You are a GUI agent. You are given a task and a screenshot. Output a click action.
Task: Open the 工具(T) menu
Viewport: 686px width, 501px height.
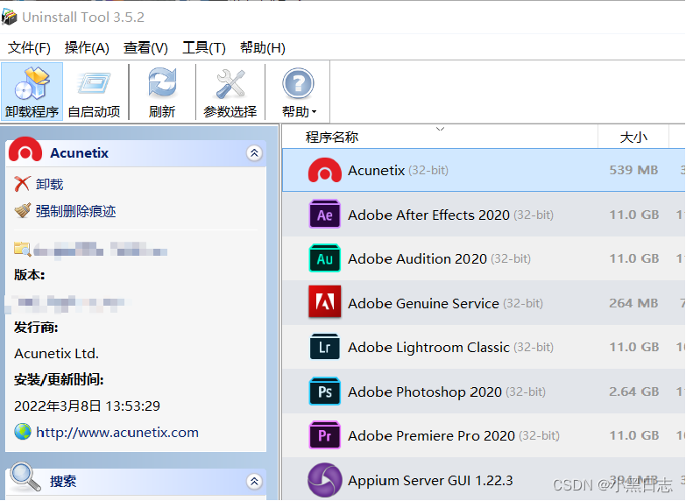(x=204, y=47)
